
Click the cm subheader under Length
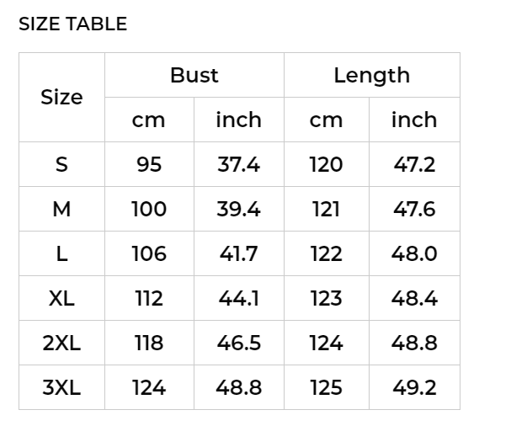point(326,120)
